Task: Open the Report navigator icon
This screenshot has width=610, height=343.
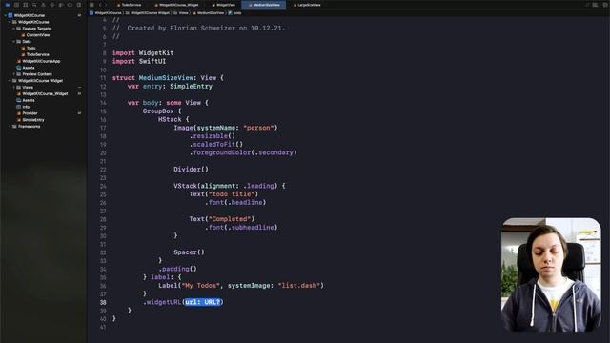Action: click(x=79, y=5)
